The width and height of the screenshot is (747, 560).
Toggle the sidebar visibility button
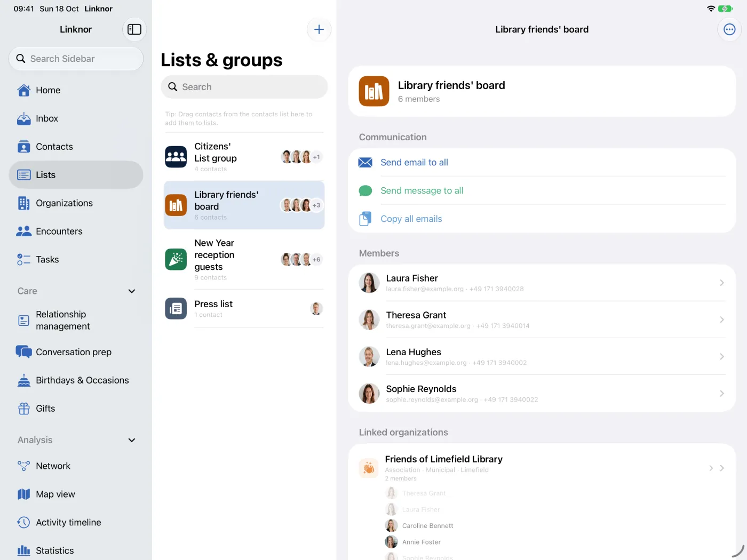(x=134, y=29)
